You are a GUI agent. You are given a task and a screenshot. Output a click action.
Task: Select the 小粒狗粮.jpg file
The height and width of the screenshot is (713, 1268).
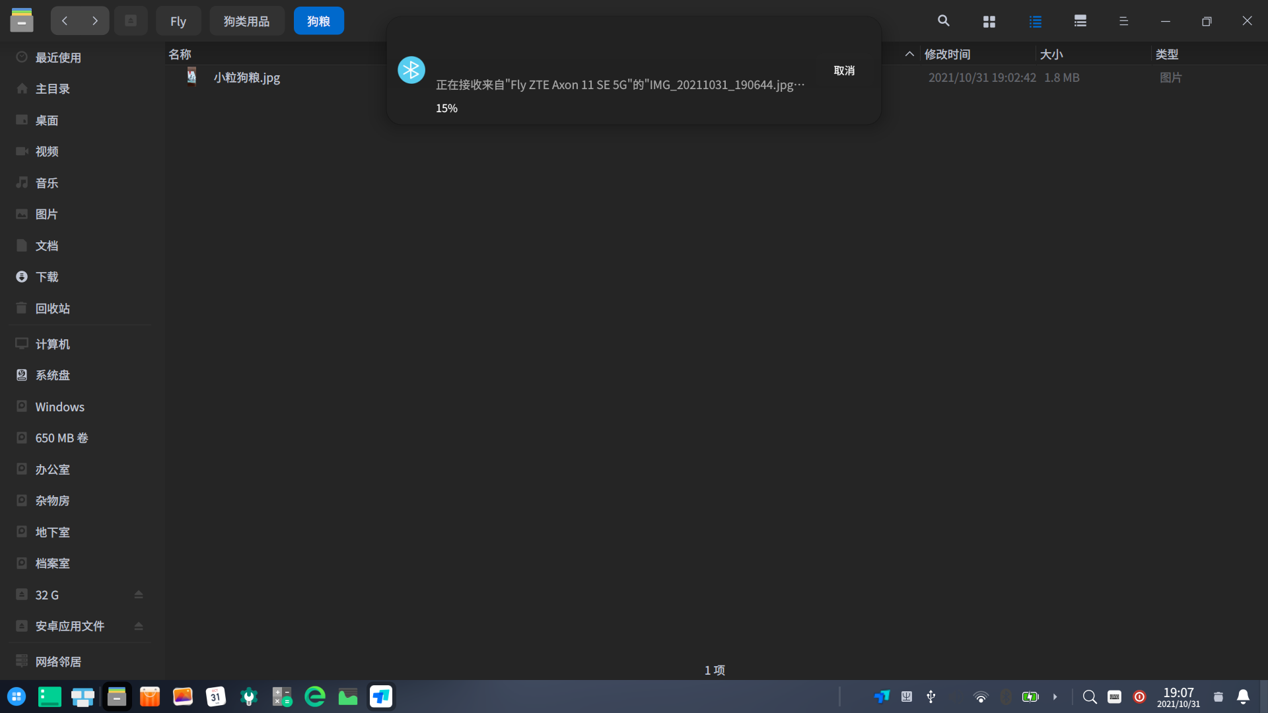[x=246, y=78]
